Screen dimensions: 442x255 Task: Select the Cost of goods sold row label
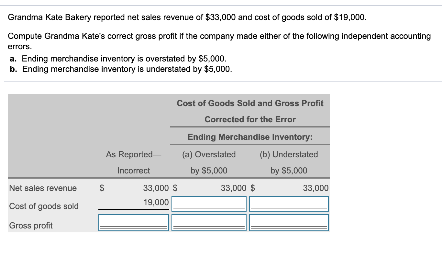(44, 206)
